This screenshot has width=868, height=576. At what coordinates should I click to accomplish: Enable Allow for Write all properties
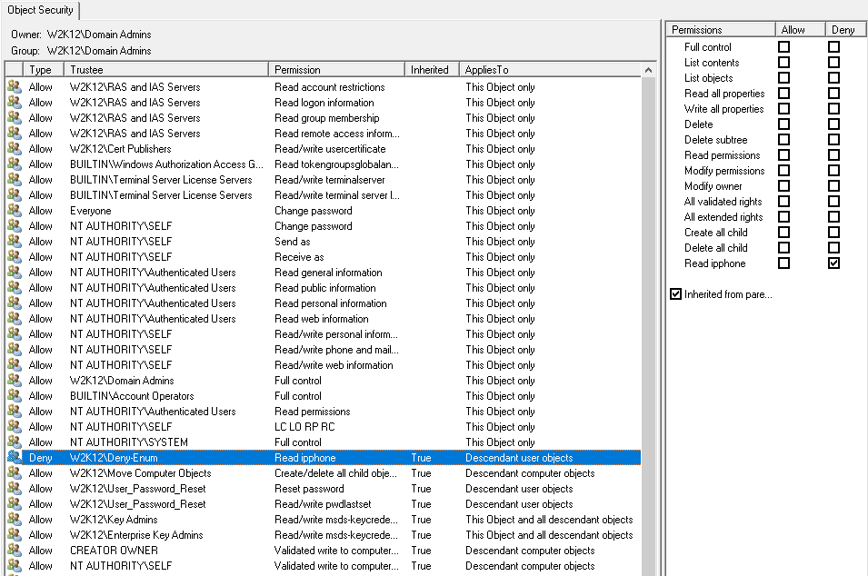tap(783, 109)
